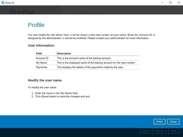
Task: Click the Ahsay Go window title text
Action: click(10, 3)
